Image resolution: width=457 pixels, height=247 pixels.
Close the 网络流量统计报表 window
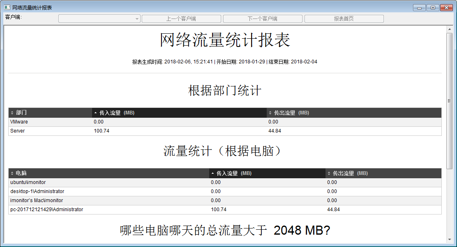tap(446, 7)
